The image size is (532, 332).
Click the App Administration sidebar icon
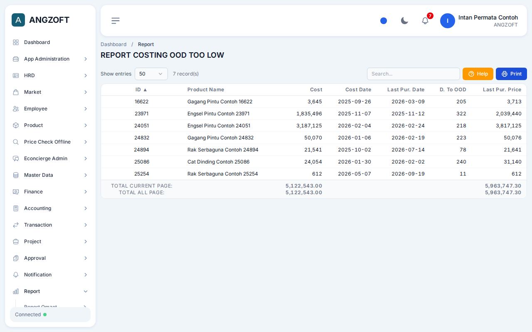pyautogui.click(x=16, y=59)
